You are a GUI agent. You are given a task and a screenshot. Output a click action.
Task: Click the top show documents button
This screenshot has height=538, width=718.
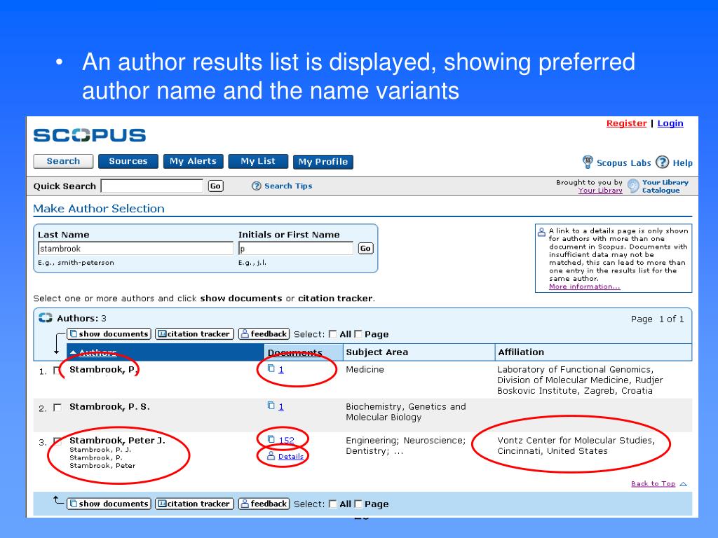109,334
